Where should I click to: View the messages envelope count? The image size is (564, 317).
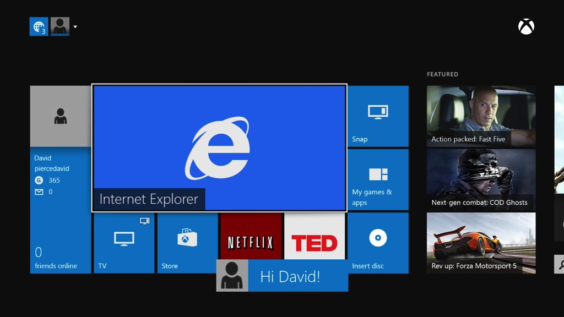[44, 192]
